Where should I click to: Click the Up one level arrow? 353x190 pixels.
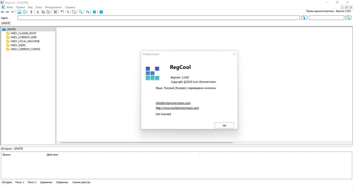(31, 12)
